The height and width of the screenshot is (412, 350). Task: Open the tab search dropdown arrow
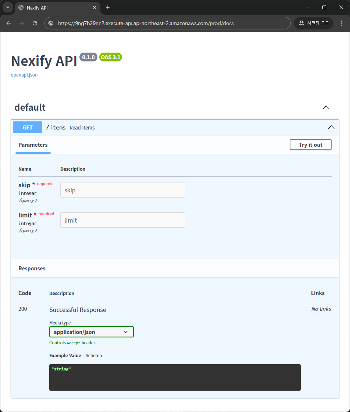[x=7, y=7]
